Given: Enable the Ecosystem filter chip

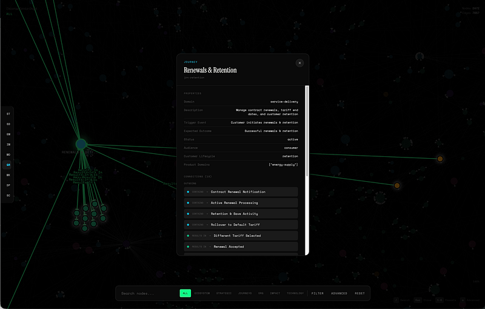Looking at the screenshot, I should click(x=202, y=293).
